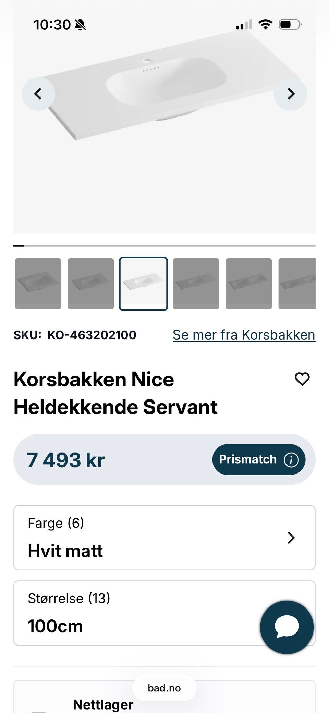Image resolution: width=329 pixels, height=713 pixels.
Task: Tap the bad.no address pill
Action: (x=164, y=688)
